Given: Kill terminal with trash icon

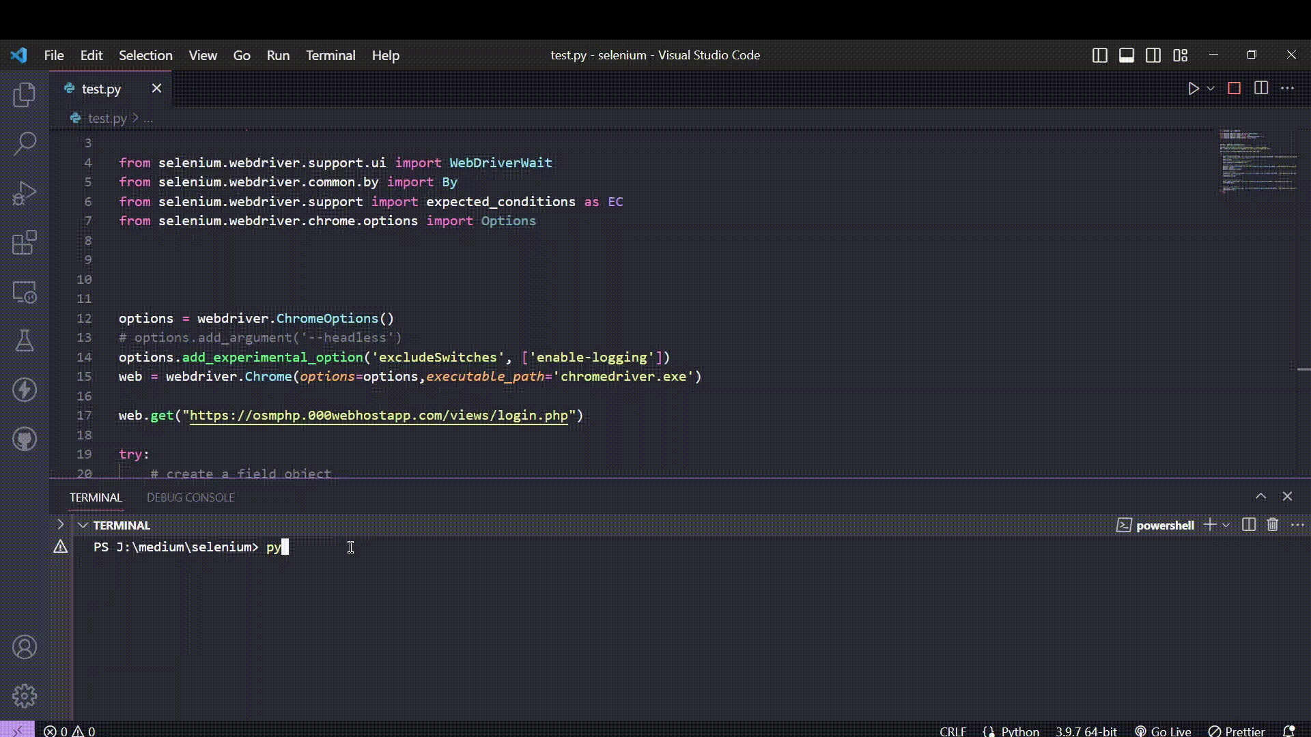Looking at the screenshot, I should pyautogui.click(x=1272, y=525).
